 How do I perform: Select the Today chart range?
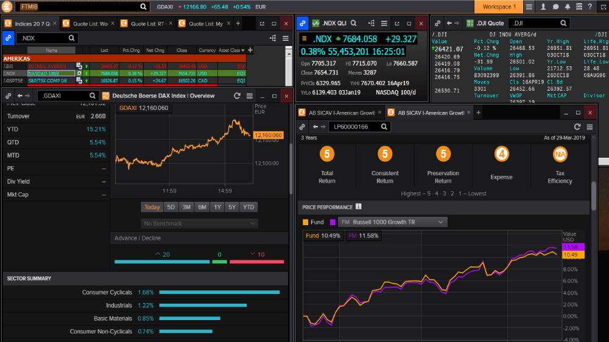[x=152, y=208]
